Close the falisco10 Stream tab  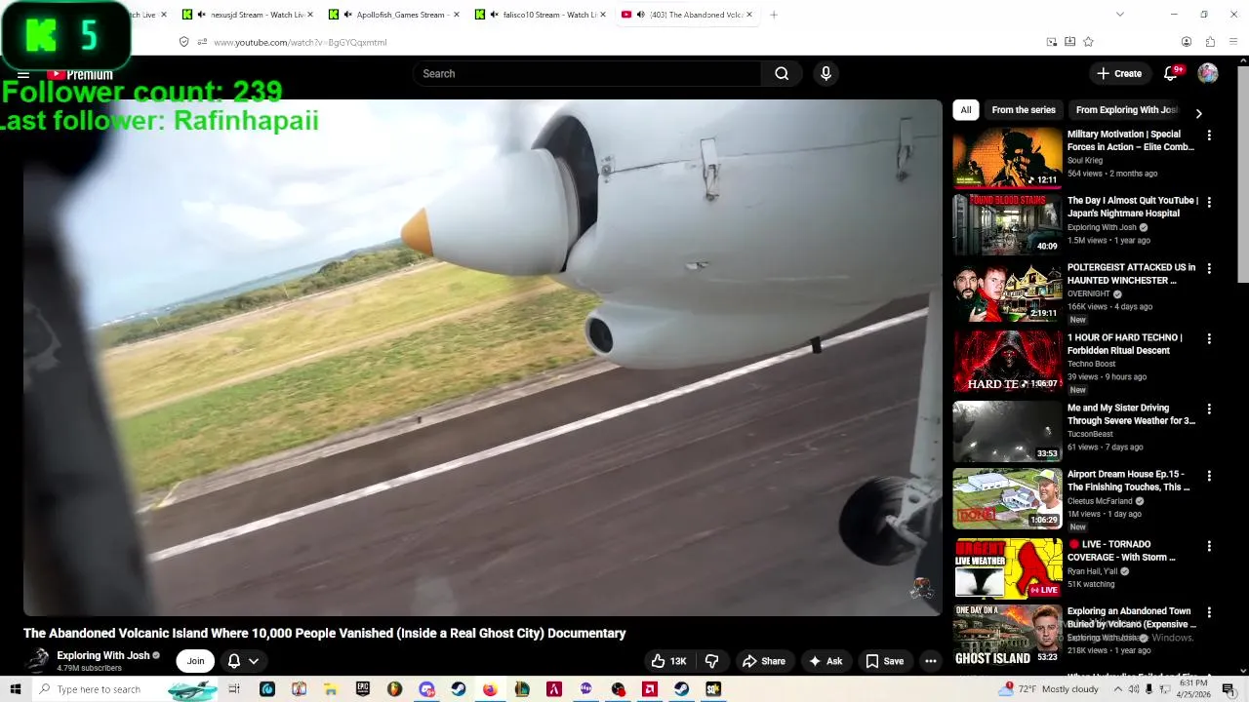[603, 15]
